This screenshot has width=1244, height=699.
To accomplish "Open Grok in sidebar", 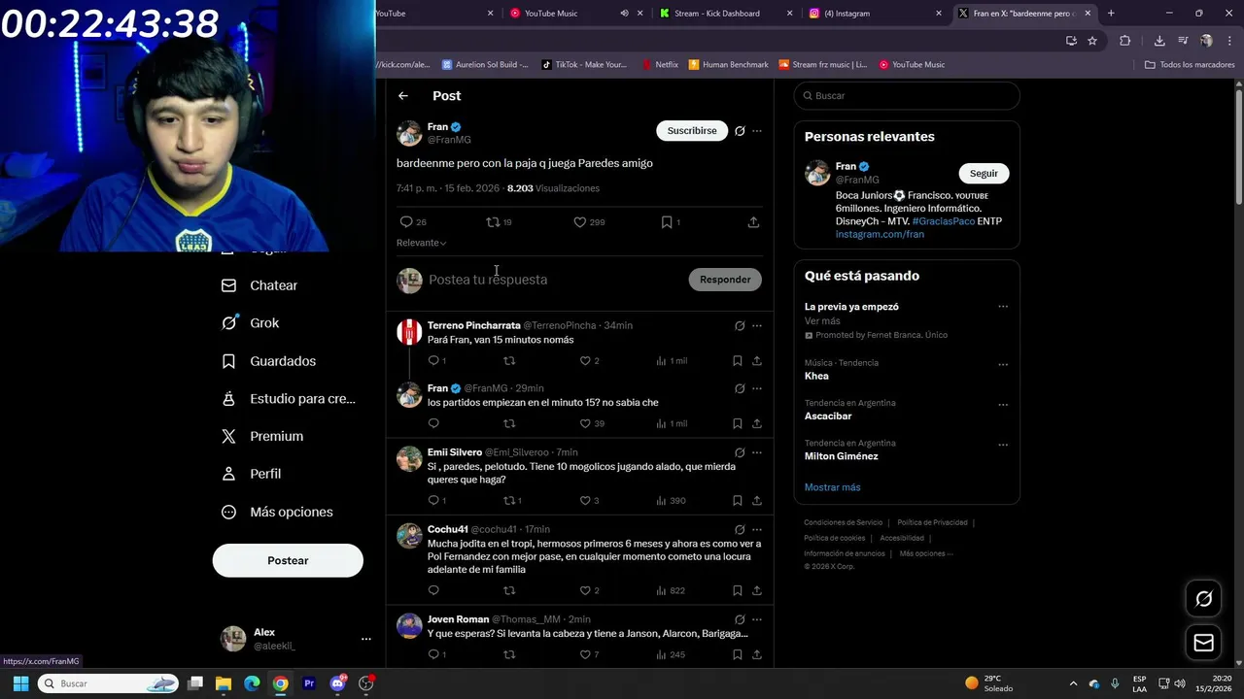I will click(251, 323).
